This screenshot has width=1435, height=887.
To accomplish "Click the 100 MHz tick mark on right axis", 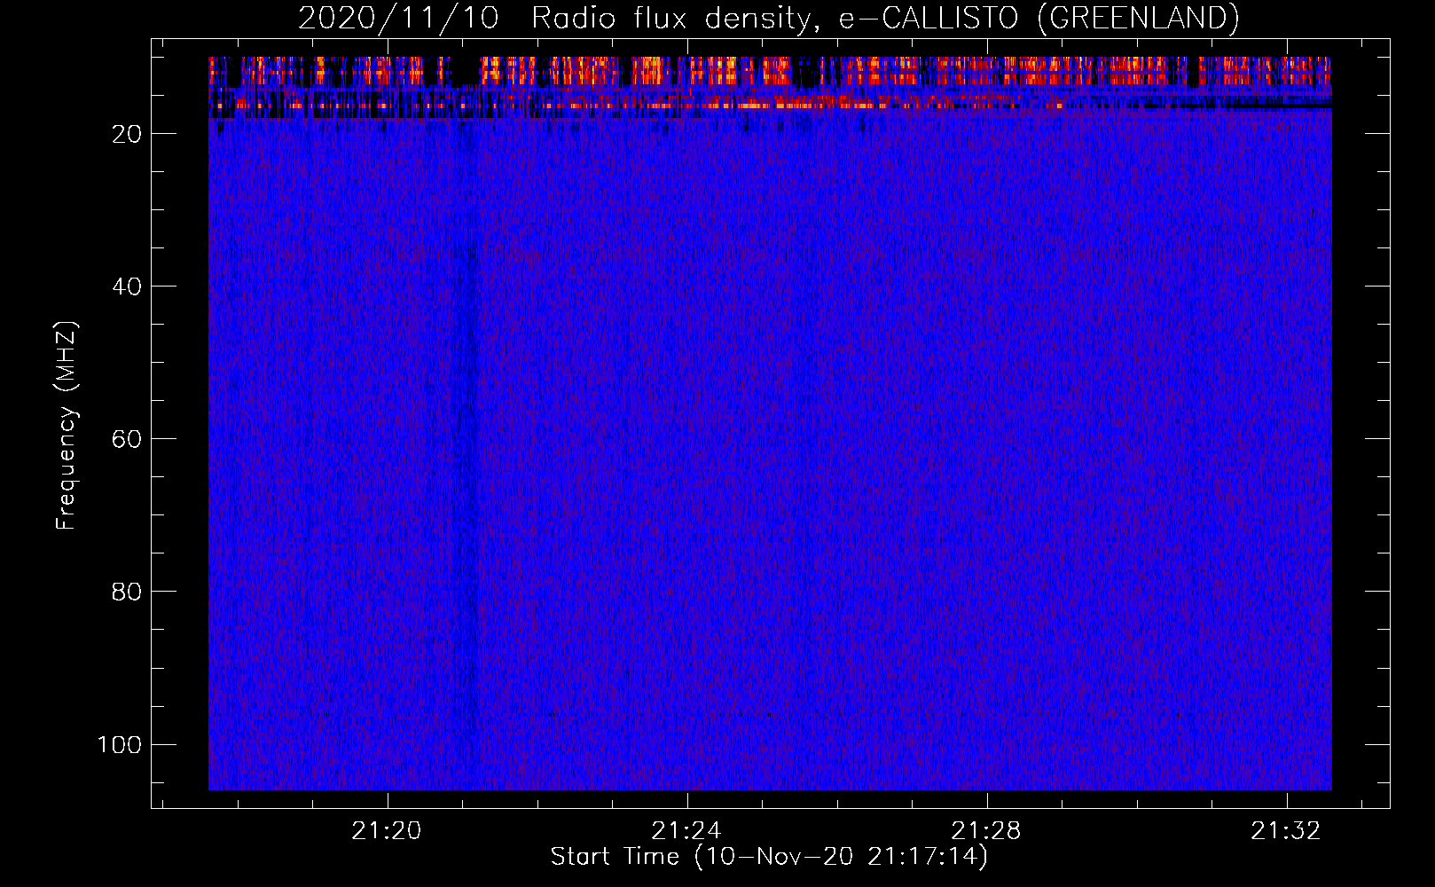I will click(x=1377, y=743).
